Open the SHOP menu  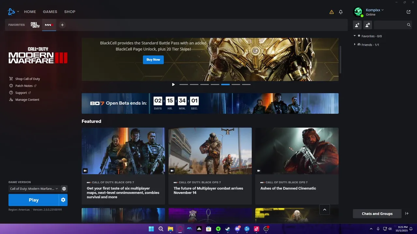coord(70,12)
